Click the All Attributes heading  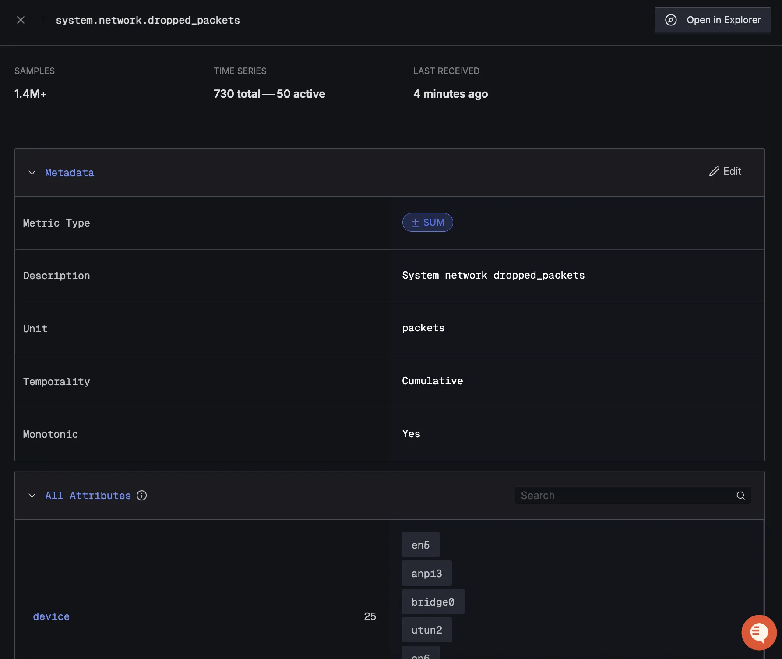[88, 496]
